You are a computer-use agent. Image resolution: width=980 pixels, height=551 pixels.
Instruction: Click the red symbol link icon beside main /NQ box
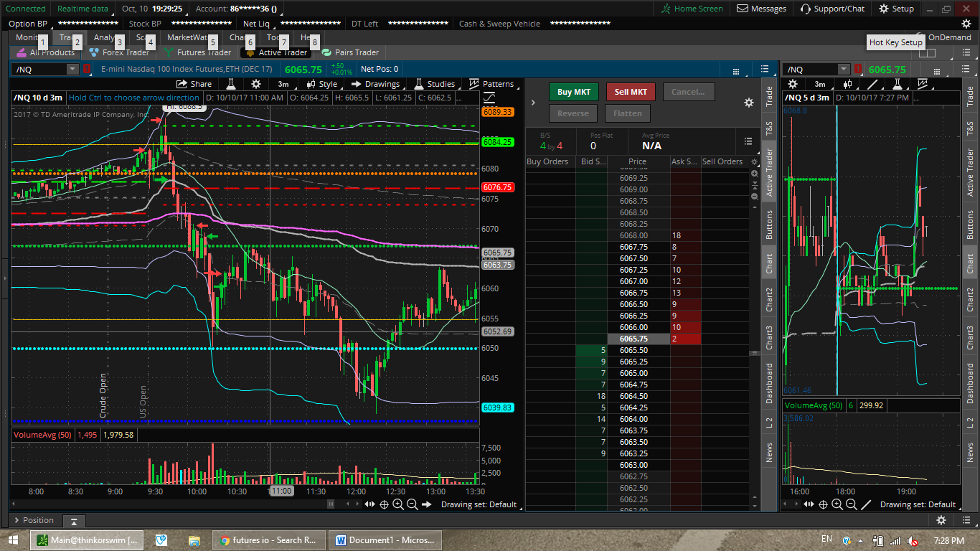point(87,70)
